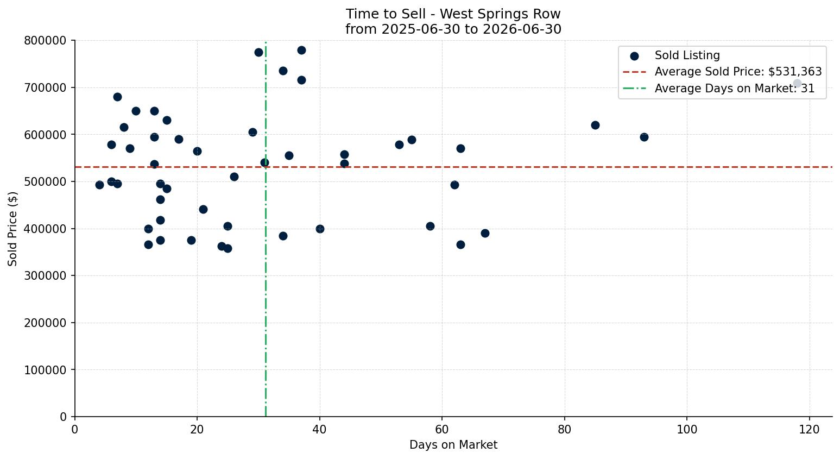
Task: Click the green Average Days on Market legend line
Action: (x=634, y=88)
